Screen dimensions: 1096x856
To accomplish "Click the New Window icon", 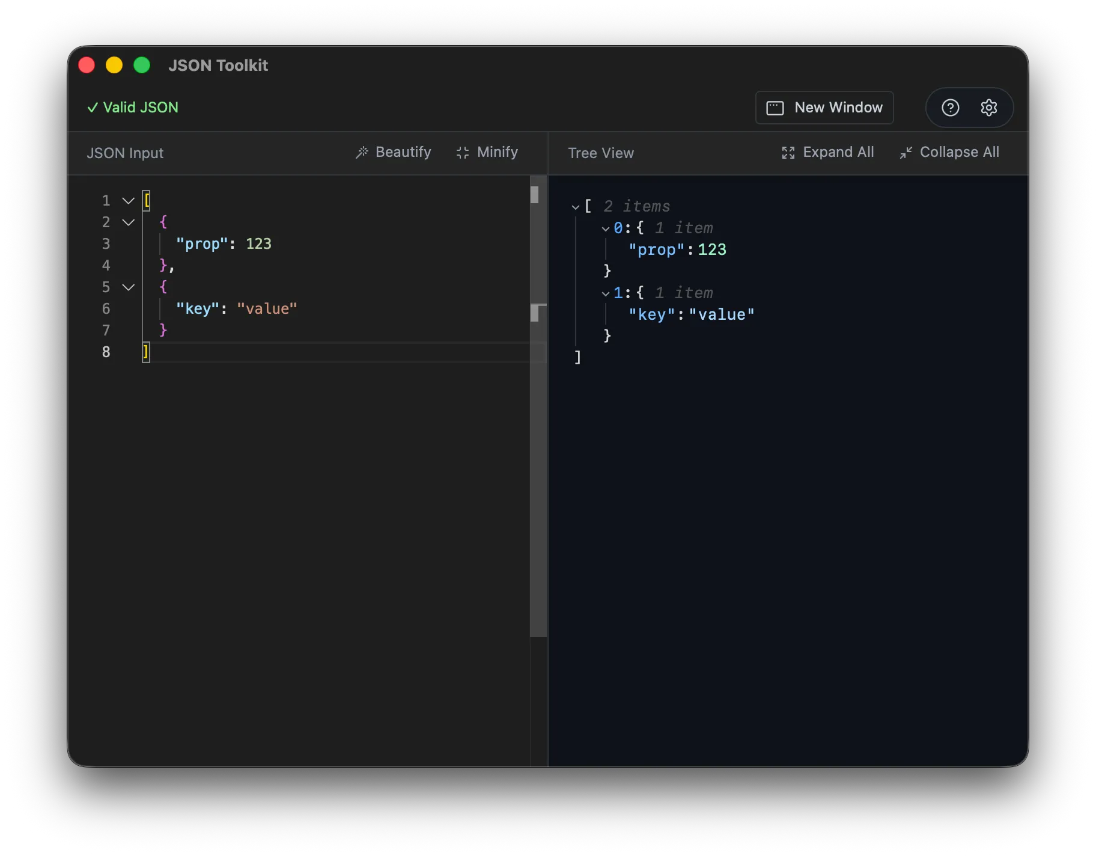I will click(x=776, y=108).
